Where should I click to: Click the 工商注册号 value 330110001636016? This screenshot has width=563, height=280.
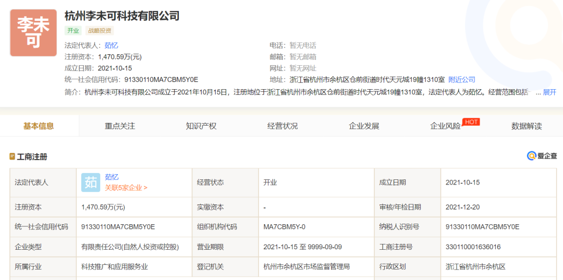473,247
